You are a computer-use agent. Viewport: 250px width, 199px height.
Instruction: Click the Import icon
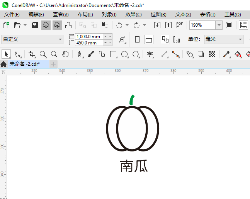157,25
